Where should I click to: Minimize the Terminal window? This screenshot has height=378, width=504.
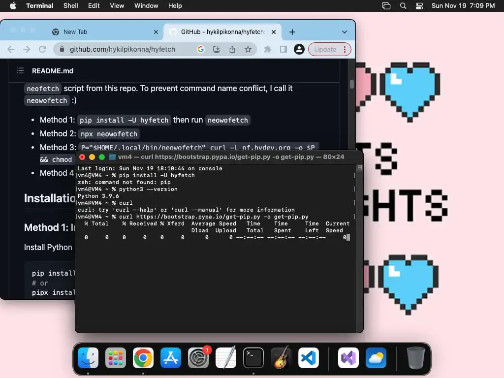click(x=92, y=157)
